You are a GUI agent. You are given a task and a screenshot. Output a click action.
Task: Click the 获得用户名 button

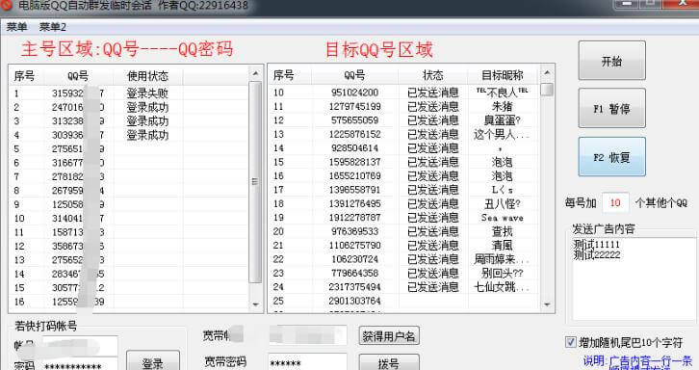click(x=389, y=336)
